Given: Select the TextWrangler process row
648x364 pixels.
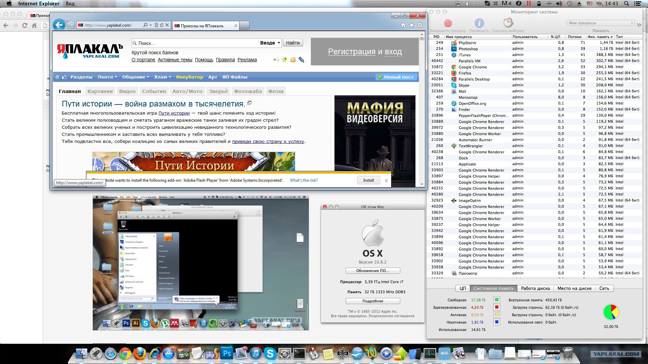Looking at the screenshot, I should [535, 146].
